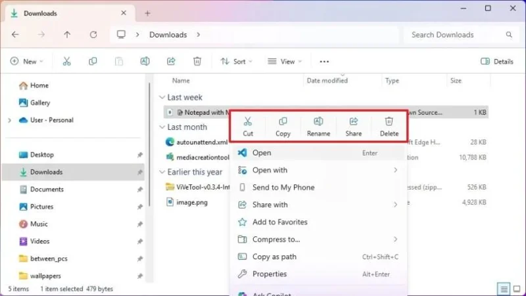Click the greyed Paste icon in the toolbar
The height and width of the screenshot is (296, 526).
[119, 61]
